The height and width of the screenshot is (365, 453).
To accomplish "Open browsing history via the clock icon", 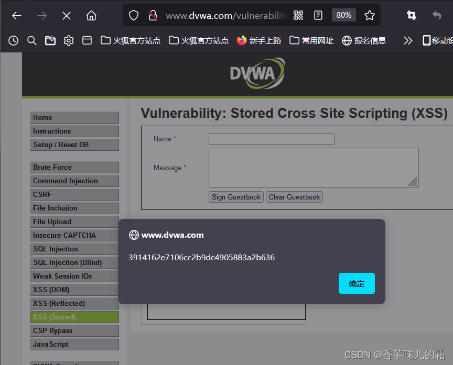I will point(13,40).
